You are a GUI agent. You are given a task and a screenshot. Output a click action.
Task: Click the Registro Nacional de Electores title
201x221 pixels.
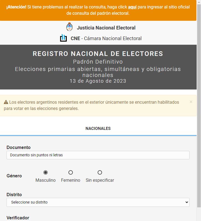click(x=98, y=54)
